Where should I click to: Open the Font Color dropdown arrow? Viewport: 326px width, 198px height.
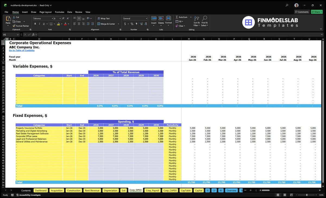[x=68, y=24]
